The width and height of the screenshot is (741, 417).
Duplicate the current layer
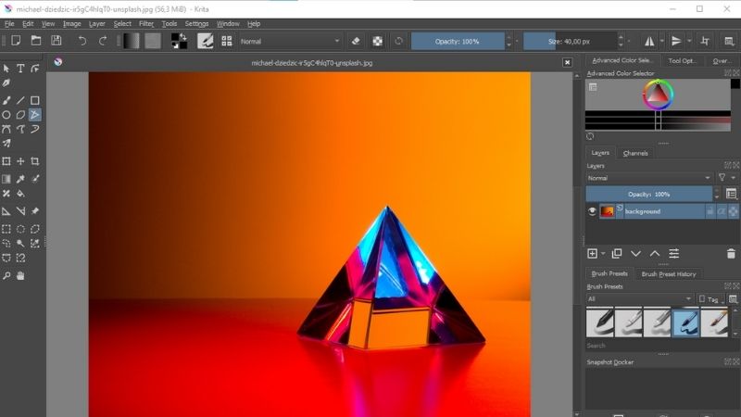[x=616, y=254]
